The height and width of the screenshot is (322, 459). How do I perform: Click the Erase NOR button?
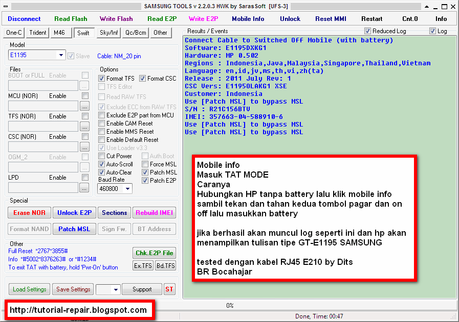(29, 213)
